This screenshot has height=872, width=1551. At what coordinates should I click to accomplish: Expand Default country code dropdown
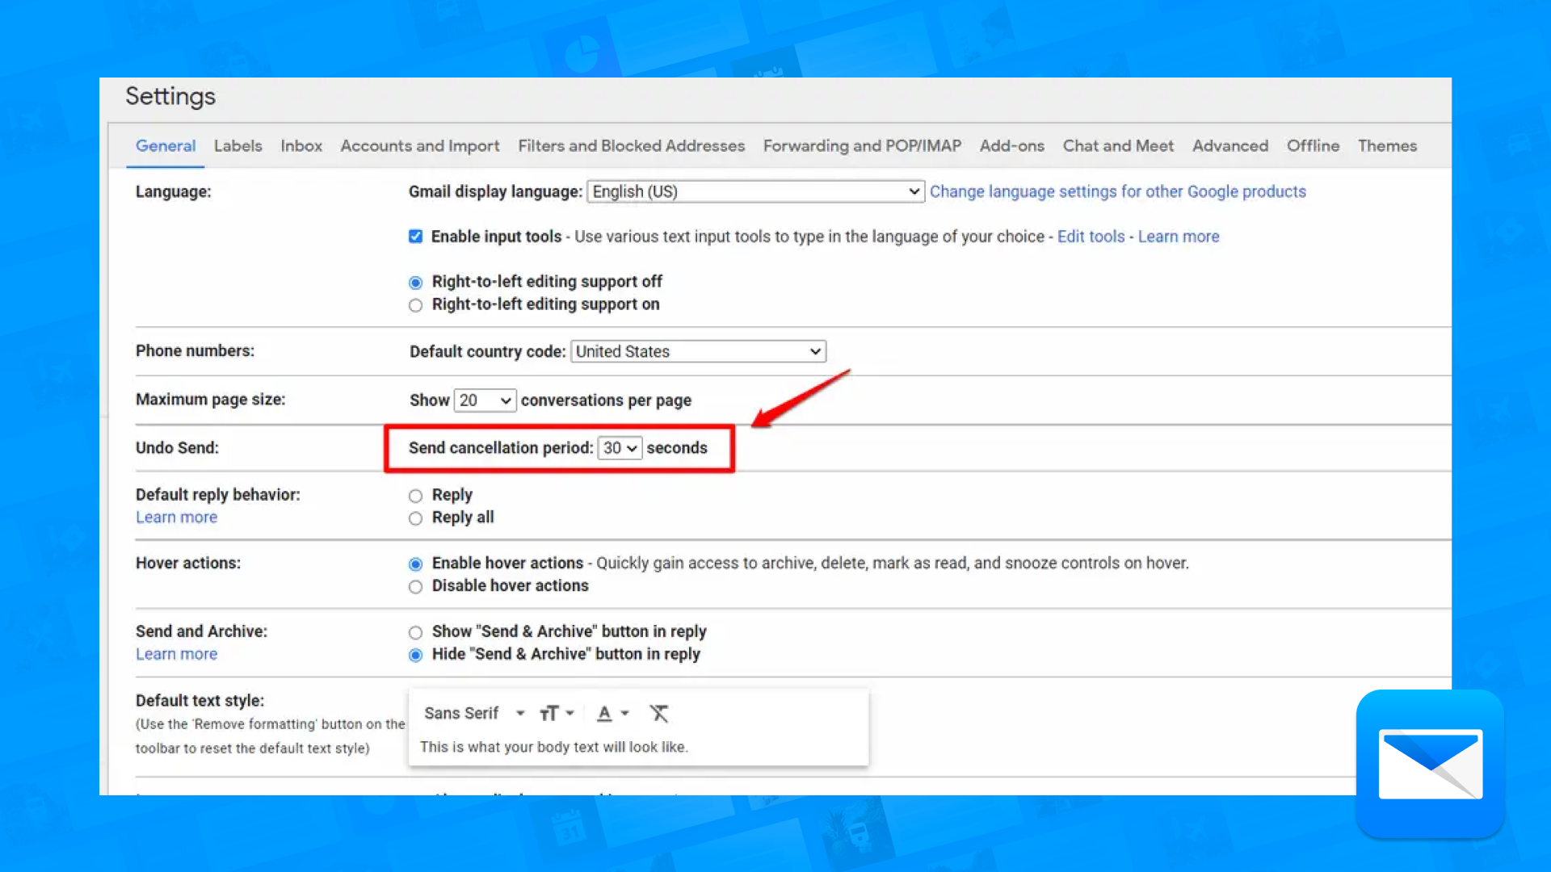698,352
